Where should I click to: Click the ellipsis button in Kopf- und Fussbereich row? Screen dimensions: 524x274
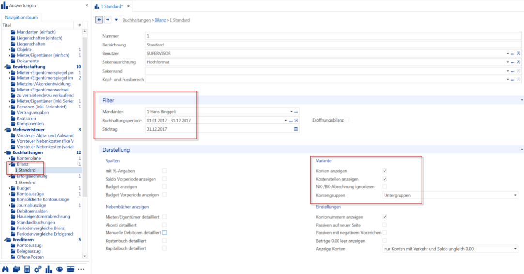tap(513, 79)
